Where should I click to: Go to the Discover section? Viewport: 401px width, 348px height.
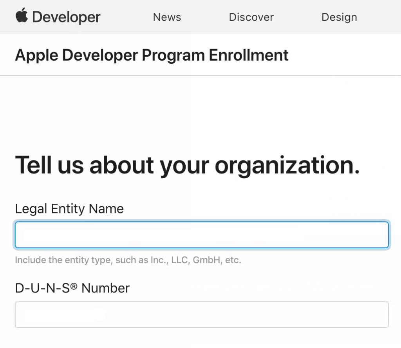pos(251,17)
